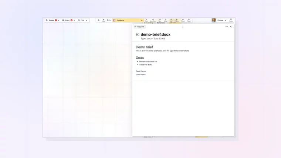Select the iFrame tool in toolbar
Viewport: 281px width, 158px height.
tap(176, 20)
